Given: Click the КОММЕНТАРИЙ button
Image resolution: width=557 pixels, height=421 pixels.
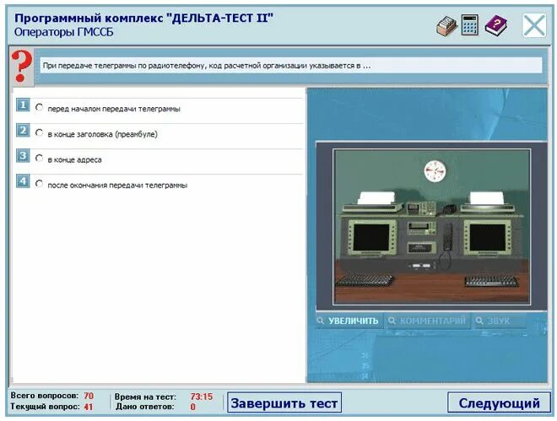Looking at the screenshot, I should (x=427, y=321).
